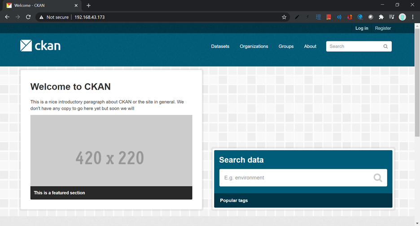The image size is (420, 226).
Task: Open the Groups navigation link
Action: tap(286, 46)
